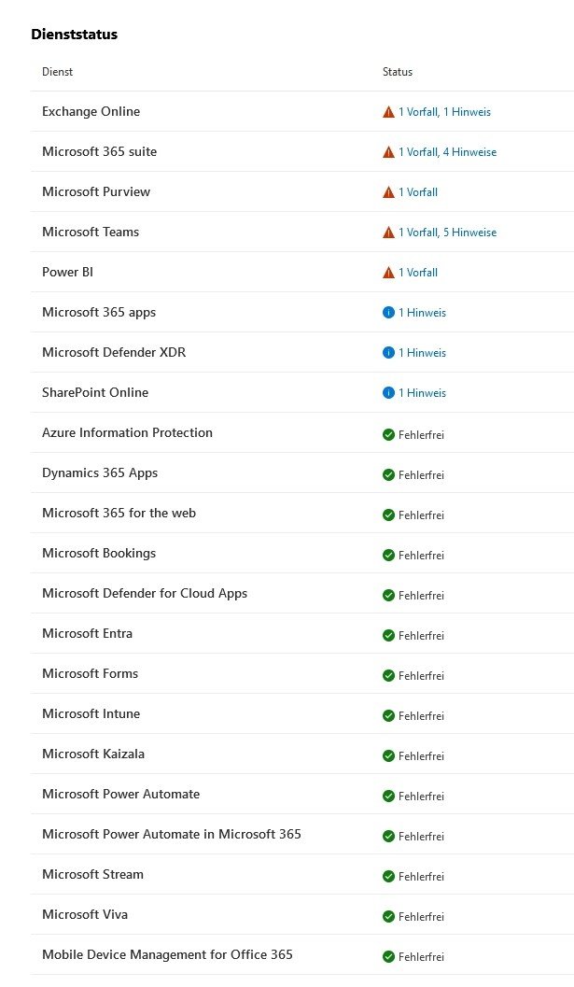Click the green check icon for Microsoft Intune
The height and width of the screenshot is (987, 574).
388,715
